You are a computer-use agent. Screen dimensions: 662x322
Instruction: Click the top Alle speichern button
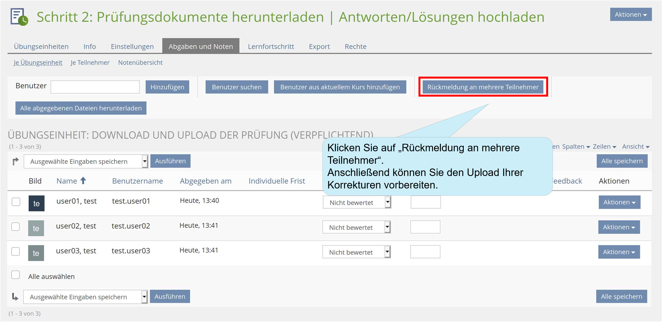[x=622, y=161]
